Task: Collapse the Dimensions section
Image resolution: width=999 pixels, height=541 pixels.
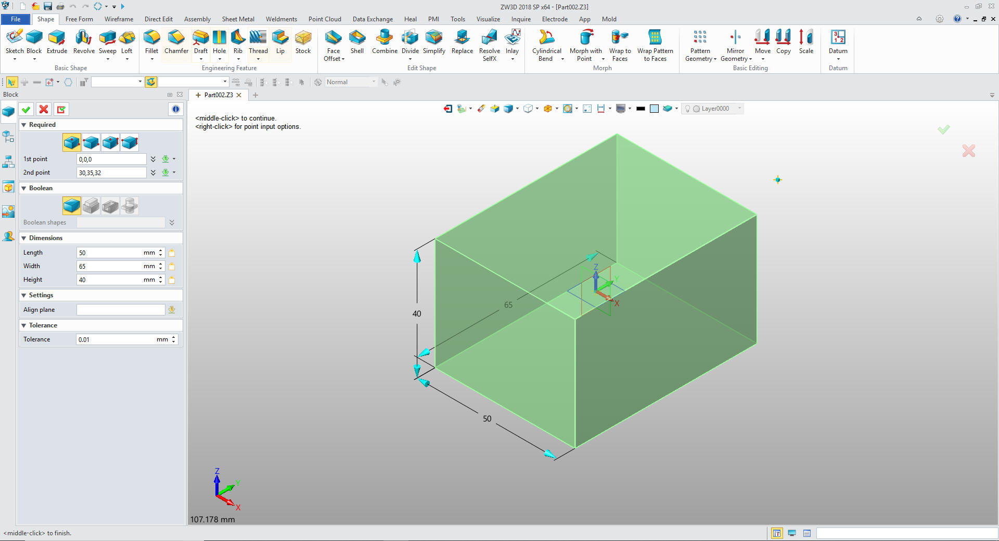Action: pyautogui.click(x=24, y=238)
